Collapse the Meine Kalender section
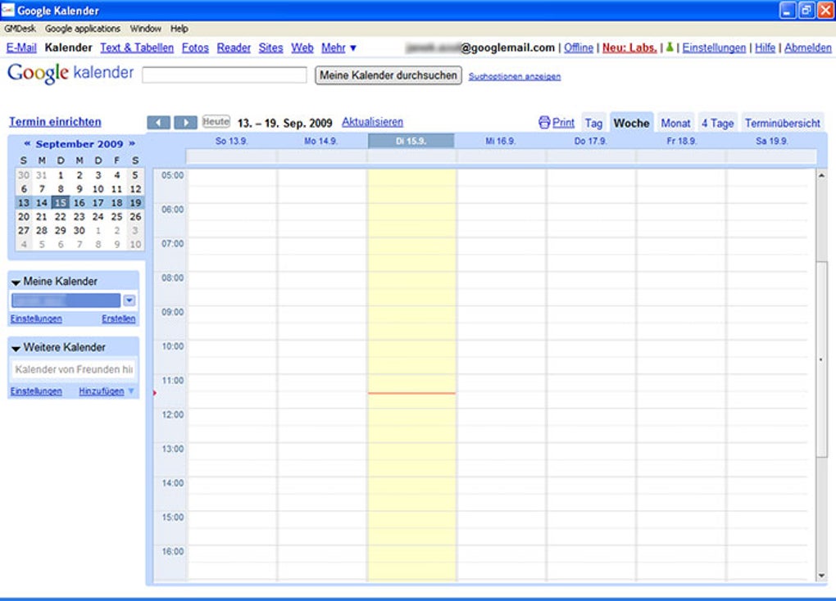Image resolution: width=836 pixels, height=601 pixels. [15, 281]
